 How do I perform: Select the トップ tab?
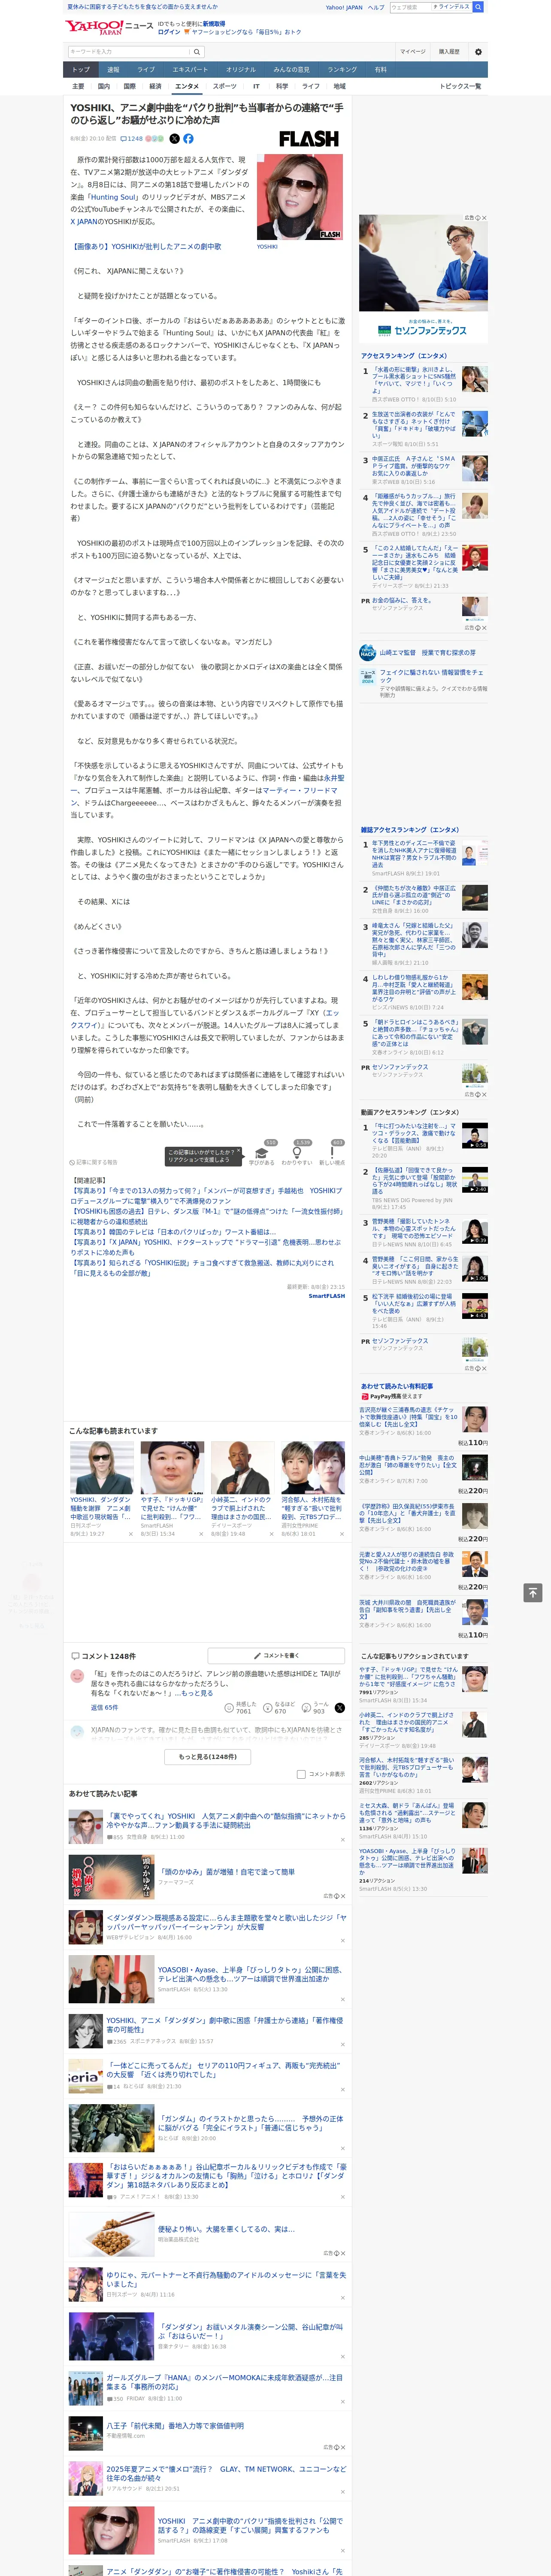(x=81, y=70)
